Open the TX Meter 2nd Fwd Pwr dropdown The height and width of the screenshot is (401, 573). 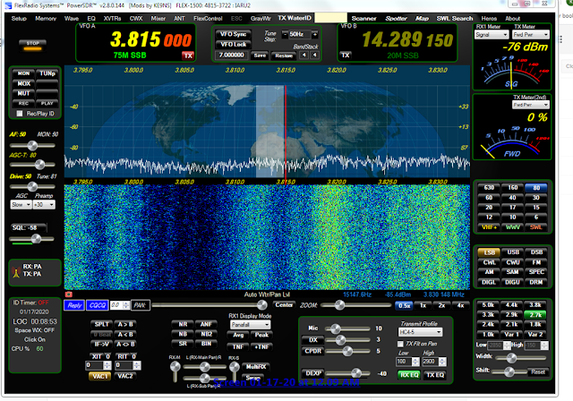531,105
